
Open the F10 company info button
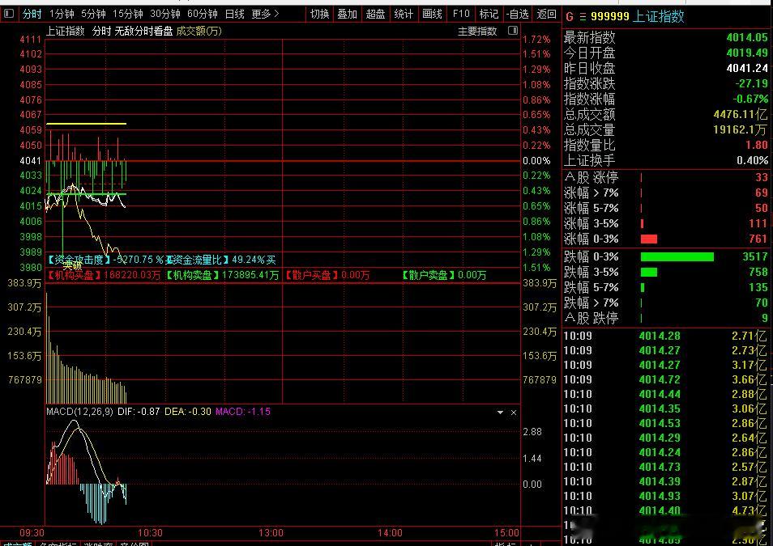(x=461, y=15)
